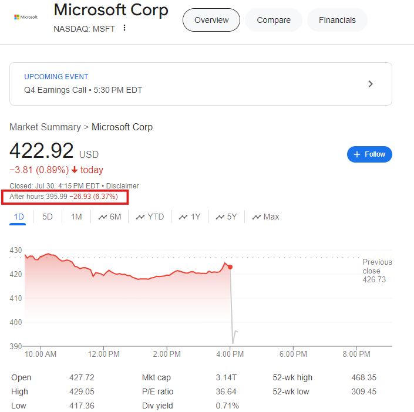Open the Disclaimer link

pyautogui.click(x=123, y=185)
